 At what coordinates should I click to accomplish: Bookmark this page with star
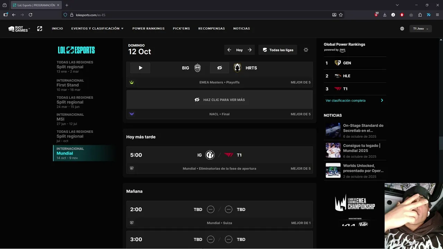(x=341, y=15)
